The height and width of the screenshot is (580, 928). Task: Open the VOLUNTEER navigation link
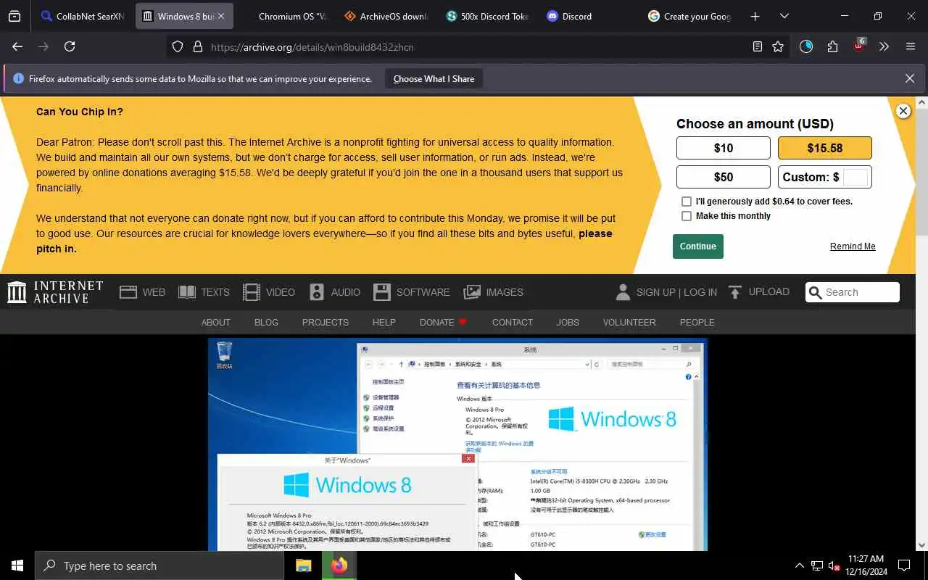coord(629,322)
